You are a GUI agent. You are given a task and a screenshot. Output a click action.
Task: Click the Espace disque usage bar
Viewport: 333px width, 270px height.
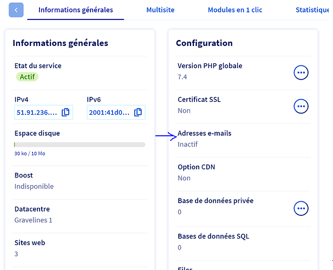pos(80,145)
